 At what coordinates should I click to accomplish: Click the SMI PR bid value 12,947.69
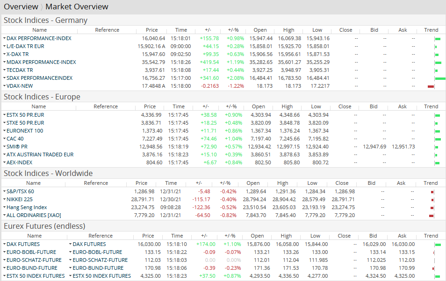tap(374, 147)
